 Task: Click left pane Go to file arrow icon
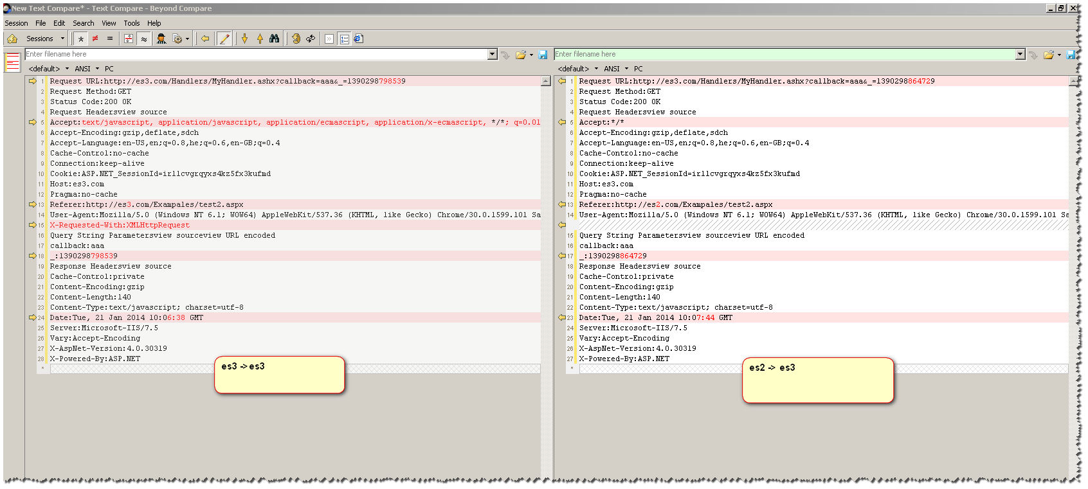pyautogui.click(x=505, y=55)
